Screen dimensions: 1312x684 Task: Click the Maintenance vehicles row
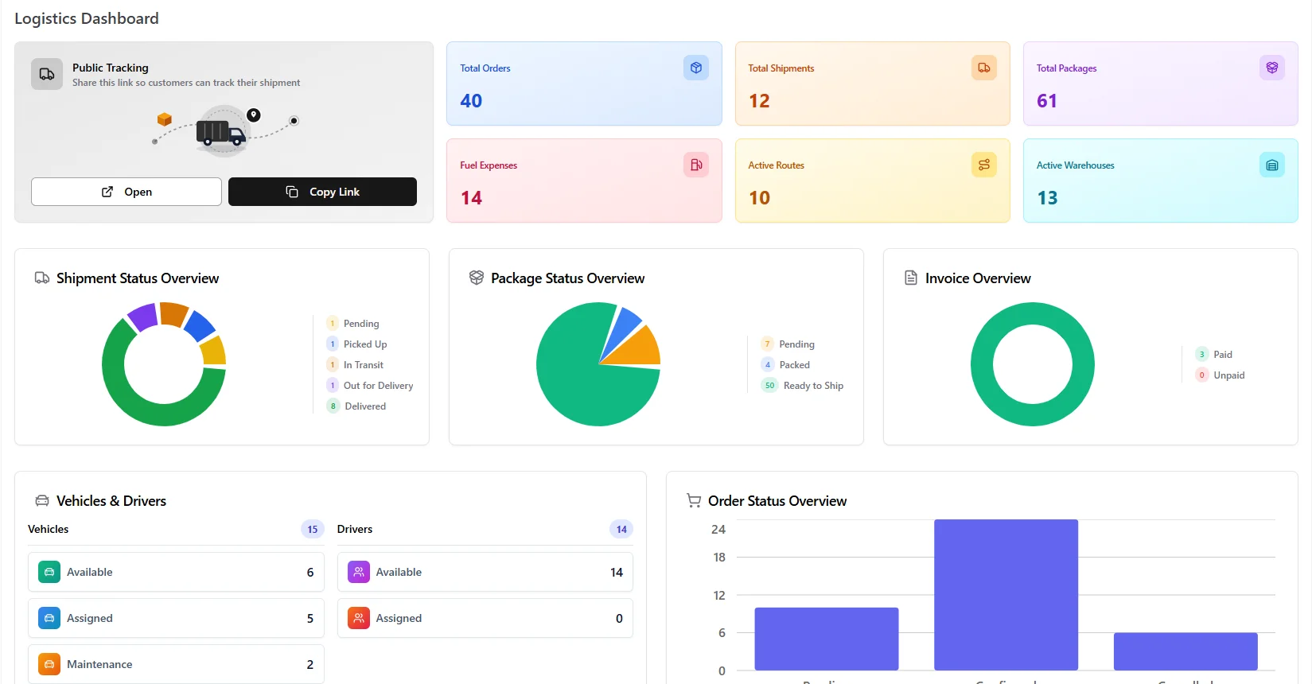[176, 664]
